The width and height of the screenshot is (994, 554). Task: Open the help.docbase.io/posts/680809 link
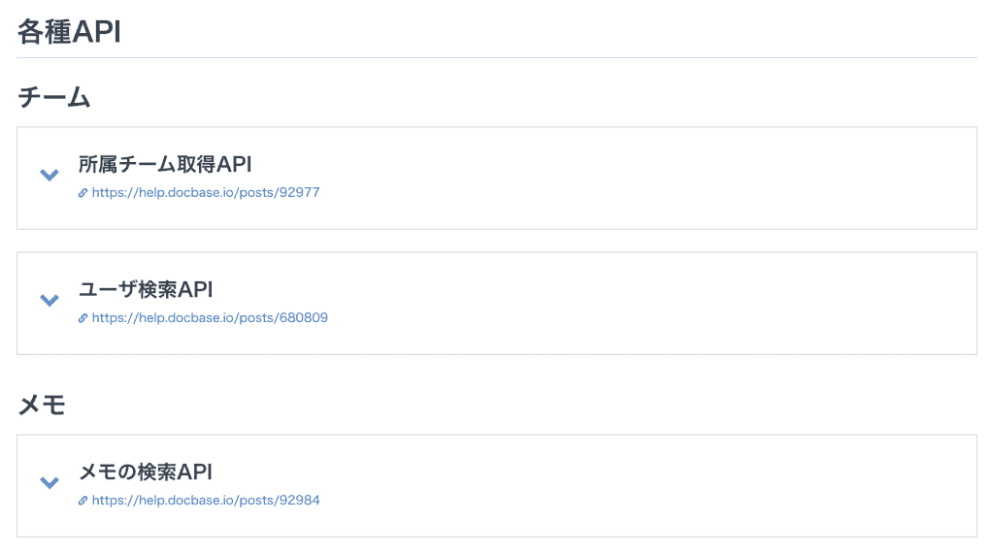point(210,317)
